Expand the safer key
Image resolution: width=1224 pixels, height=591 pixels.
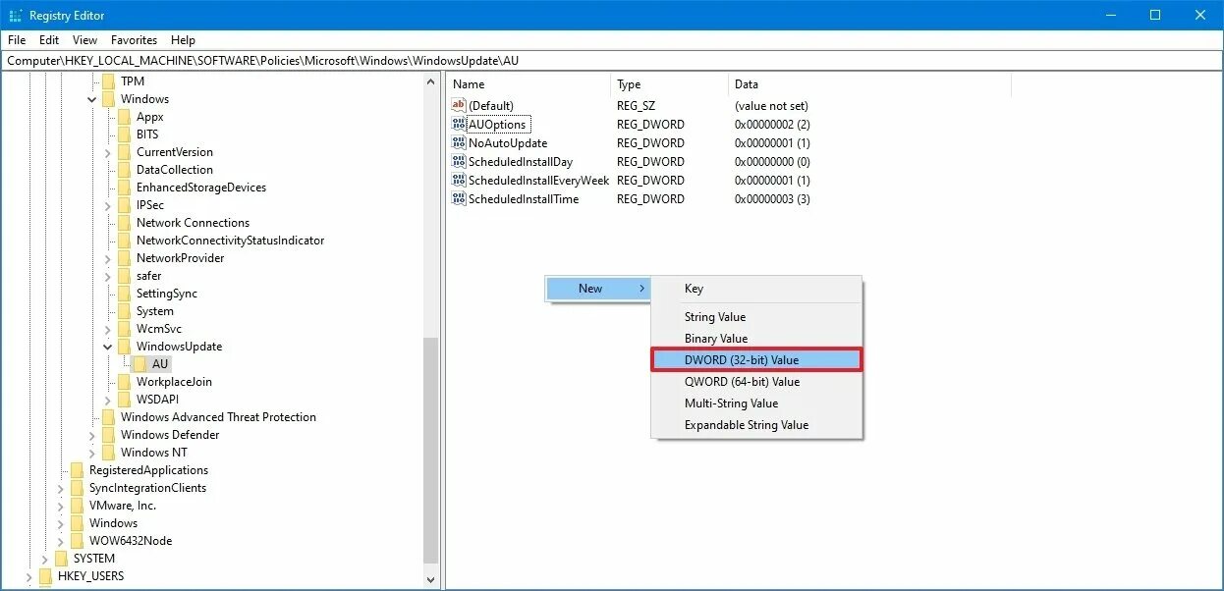(107, 276)
